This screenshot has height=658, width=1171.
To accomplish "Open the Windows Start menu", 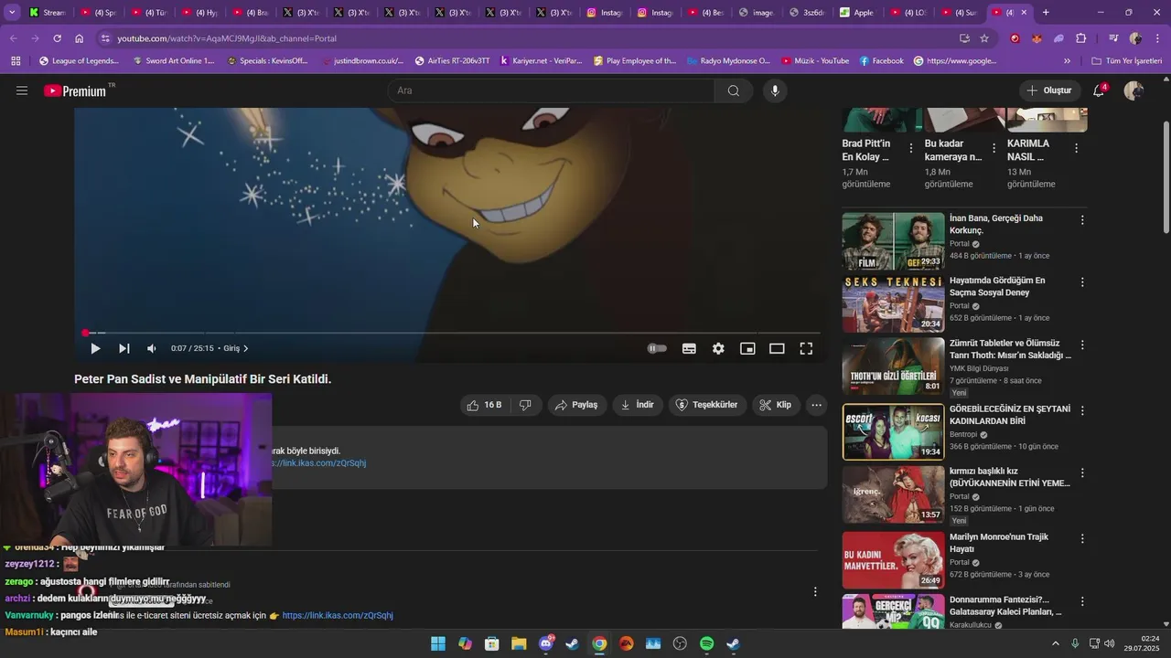I will [x=438, y=643].
